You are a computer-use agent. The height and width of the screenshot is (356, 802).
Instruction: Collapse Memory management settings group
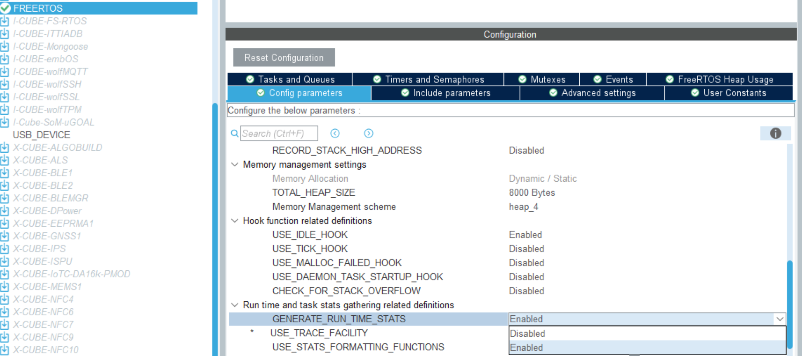click(x=235, y=164)
